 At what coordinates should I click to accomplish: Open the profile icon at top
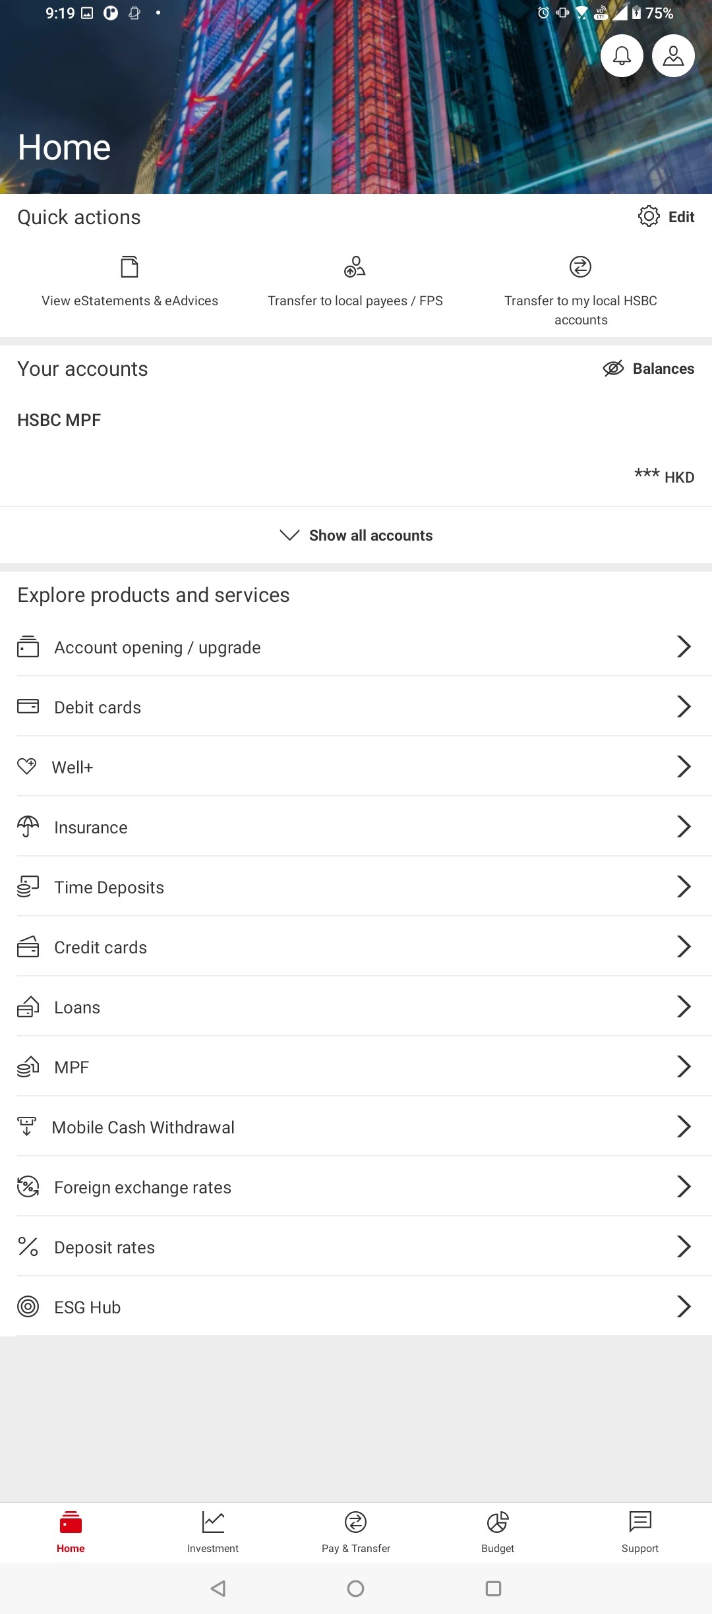pyautogui.click(x=673, y=56)
